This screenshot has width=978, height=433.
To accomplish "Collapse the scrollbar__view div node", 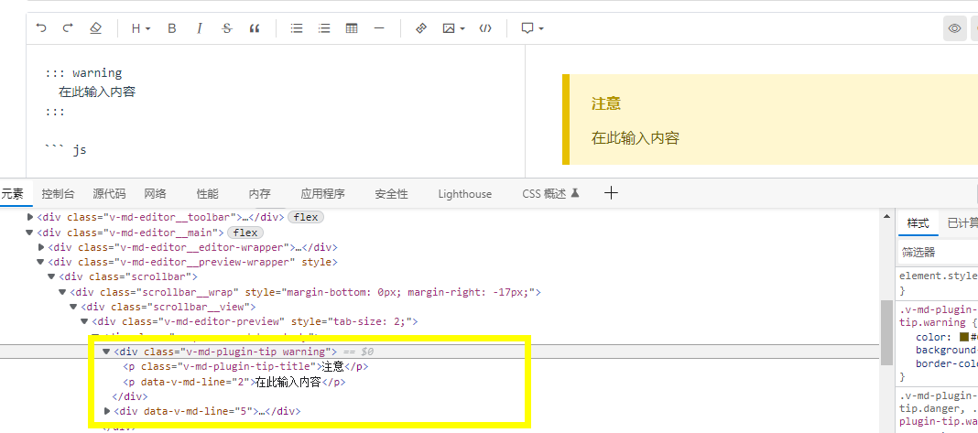I will (74, 307).
